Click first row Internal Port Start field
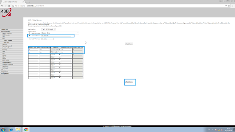This screenshot has height=132, width=235. click(66, 49)
